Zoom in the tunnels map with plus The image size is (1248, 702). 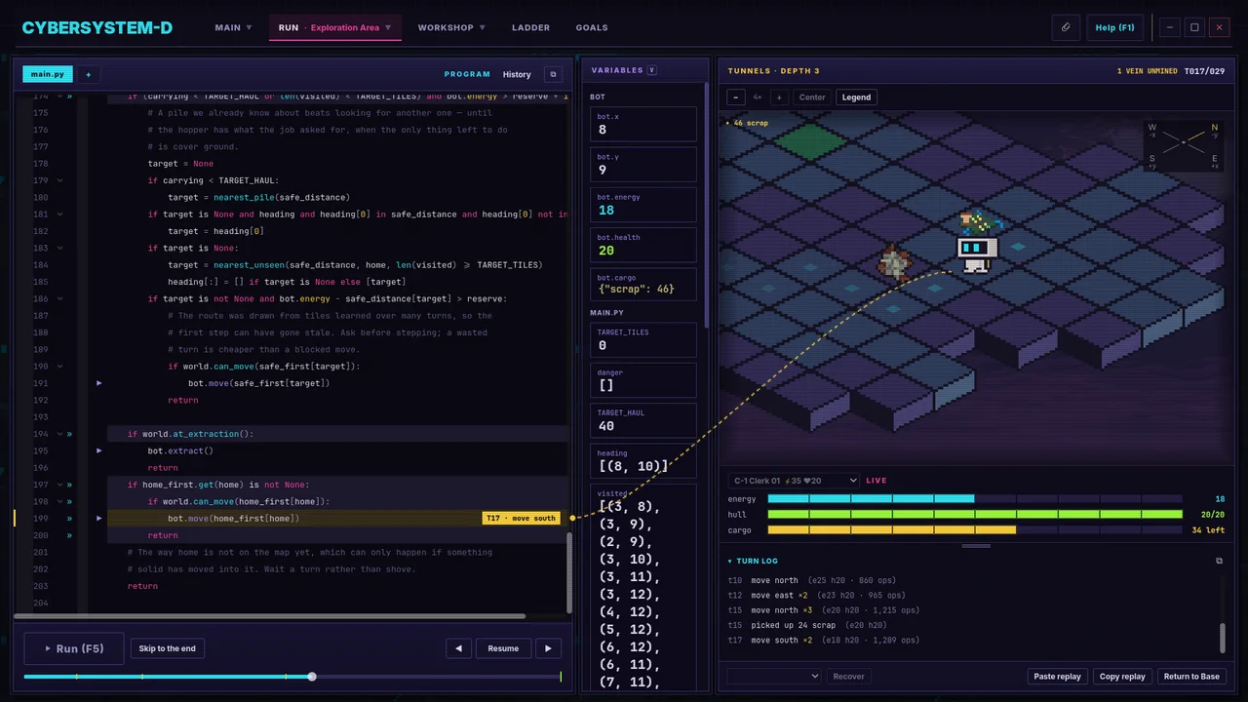[x=778, y=97]
